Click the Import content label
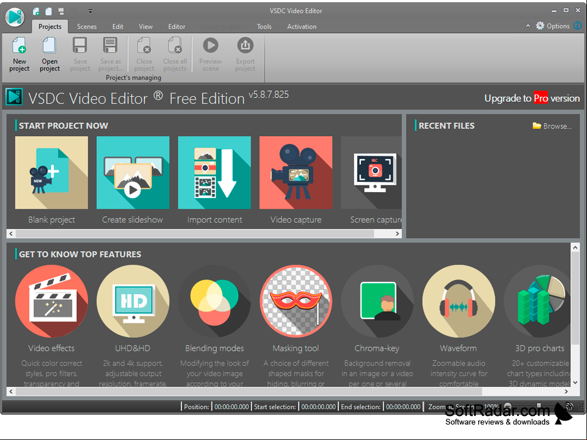Viewport: 587px width, 440px height. (215, 220)
